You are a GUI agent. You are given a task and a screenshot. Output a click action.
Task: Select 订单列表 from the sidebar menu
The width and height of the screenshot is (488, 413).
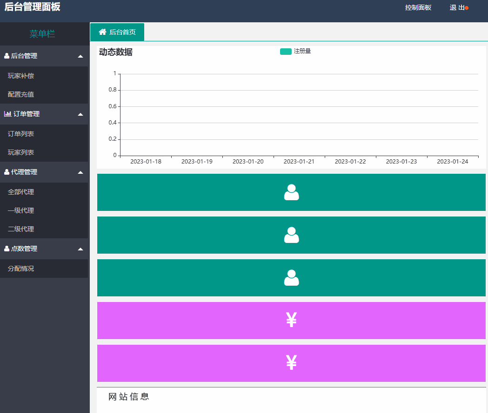click(21, 134)
